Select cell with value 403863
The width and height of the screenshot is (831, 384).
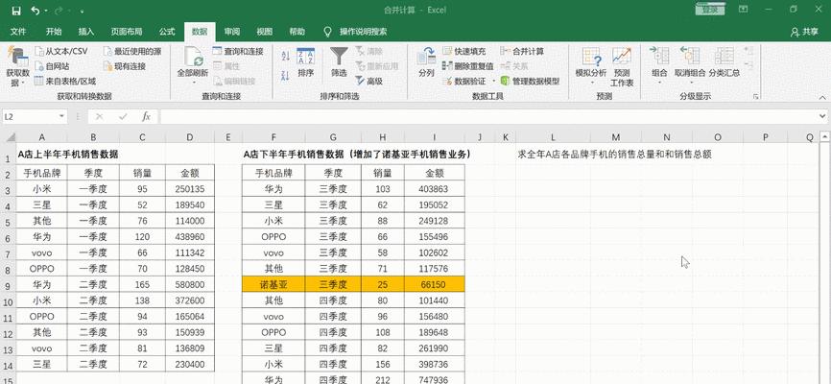pyautogui.click(x=434, y=189)
